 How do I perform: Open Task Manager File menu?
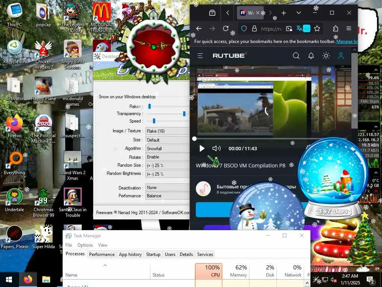coord(69,245)
